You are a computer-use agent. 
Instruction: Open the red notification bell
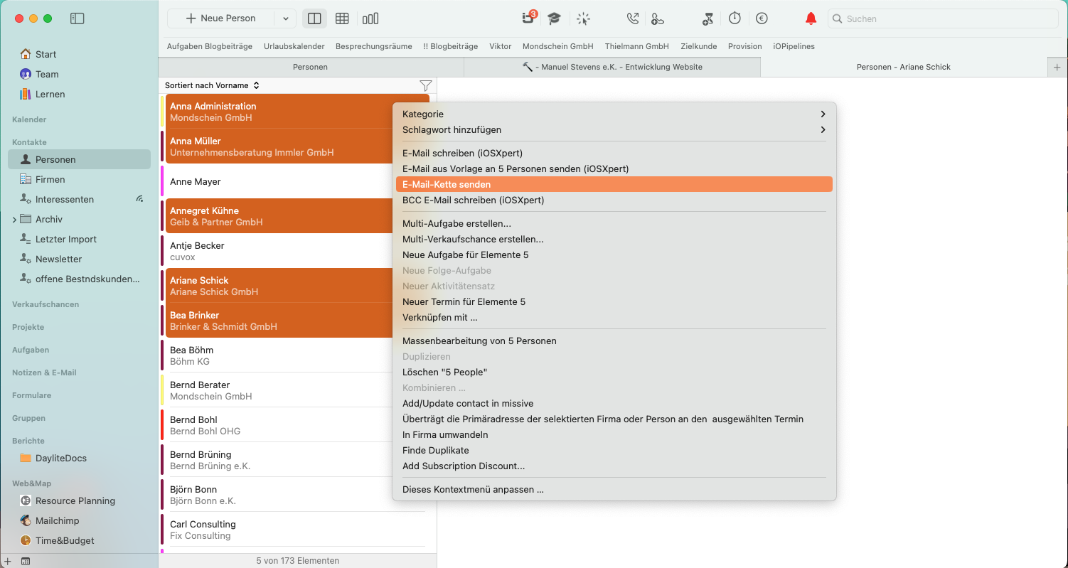pyautogui.click(x=811, y=18)
